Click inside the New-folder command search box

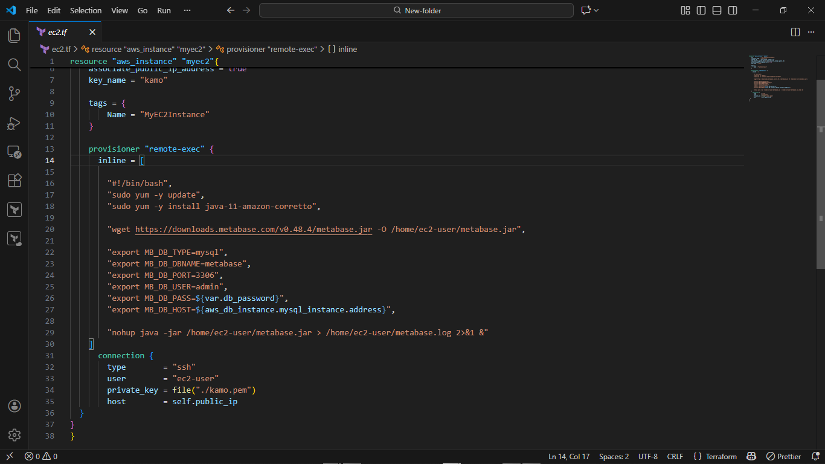[x=416, y=10]
